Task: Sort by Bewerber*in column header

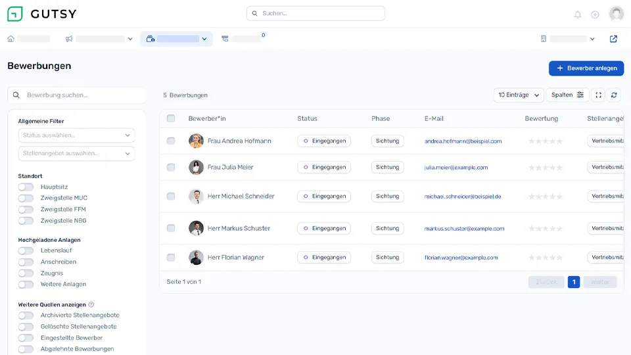Action: 207,118
